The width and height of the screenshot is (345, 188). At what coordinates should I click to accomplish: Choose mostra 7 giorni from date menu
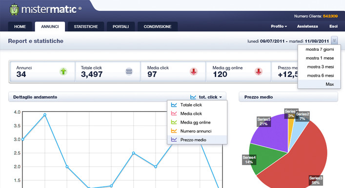coord(319,49)
